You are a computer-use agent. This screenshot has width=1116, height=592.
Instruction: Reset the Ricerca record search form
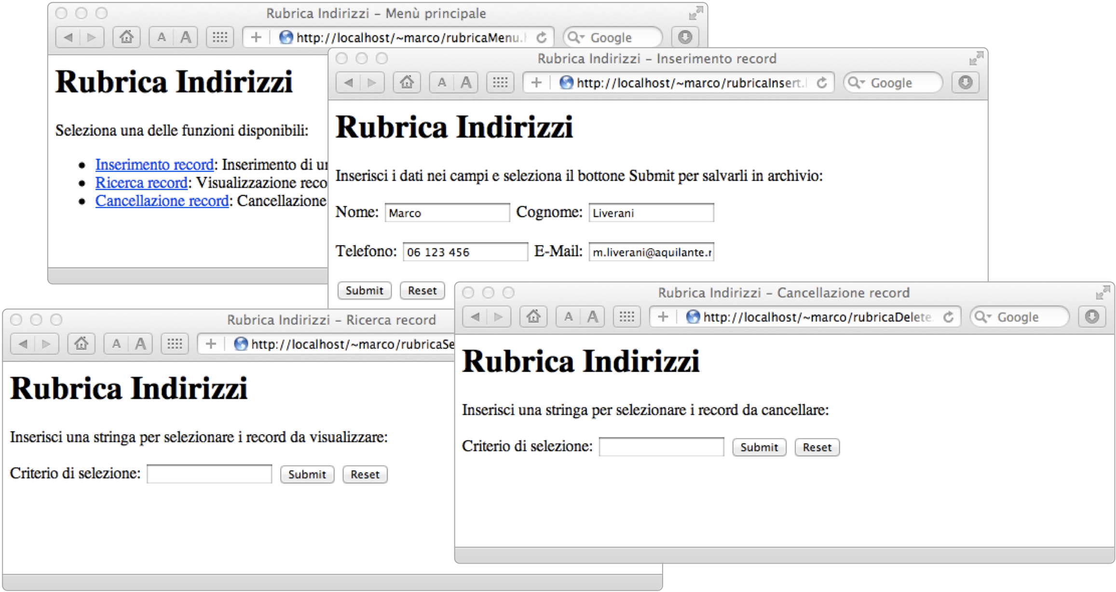[x=365, y=474]
